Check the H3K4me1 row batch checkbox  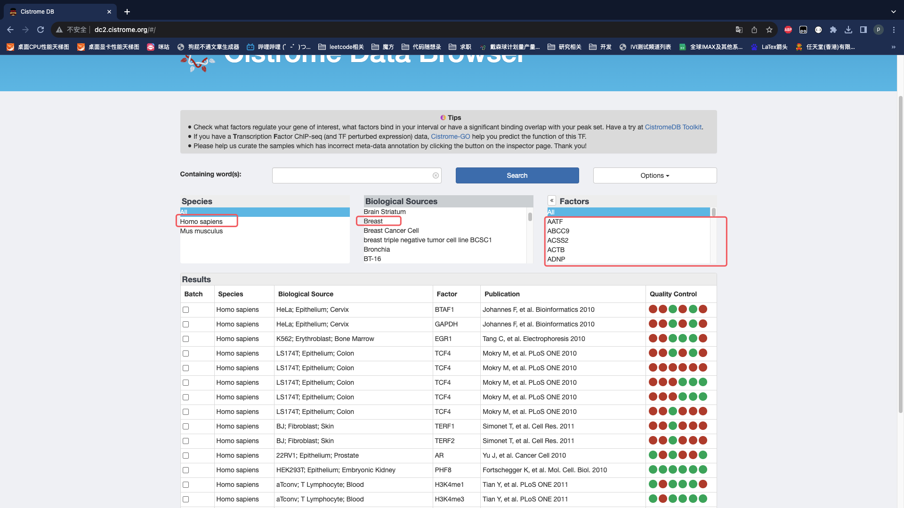tap(186, 485)
